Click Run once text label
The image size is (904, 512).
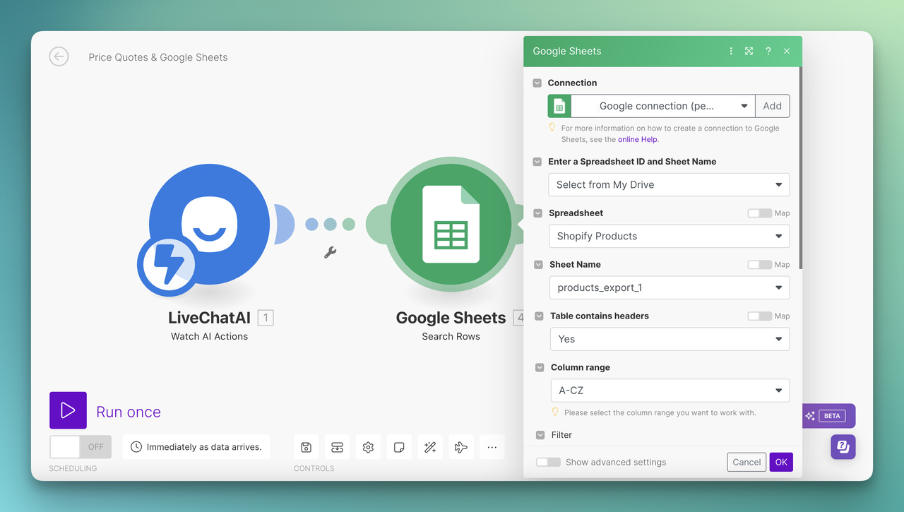coord(129,412)
